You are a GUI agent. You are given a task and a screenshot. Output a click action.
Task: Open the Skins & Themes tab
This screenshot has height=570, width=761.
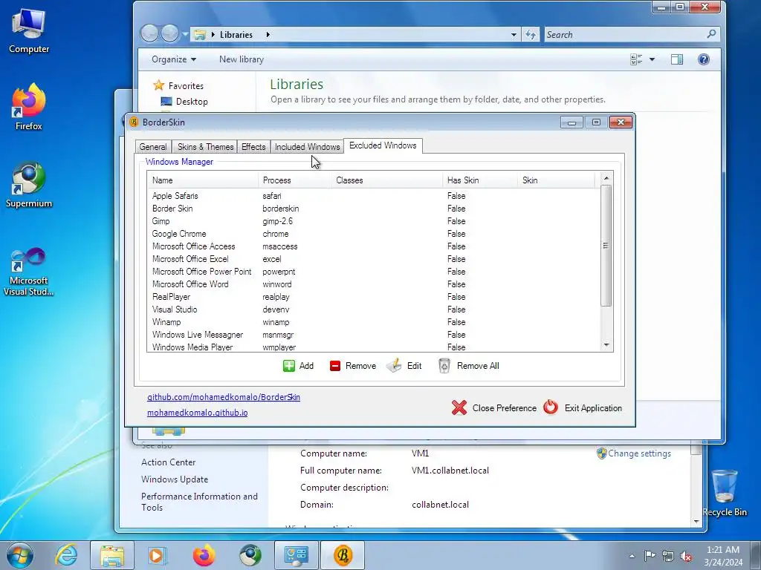(x=205, y=146)
